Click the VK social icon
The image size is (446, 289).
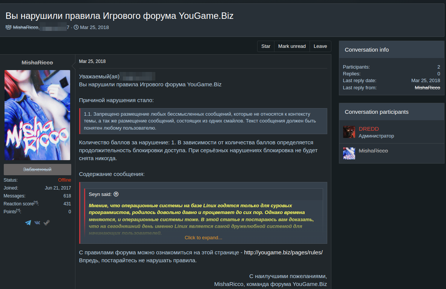[x=37, y=222]
